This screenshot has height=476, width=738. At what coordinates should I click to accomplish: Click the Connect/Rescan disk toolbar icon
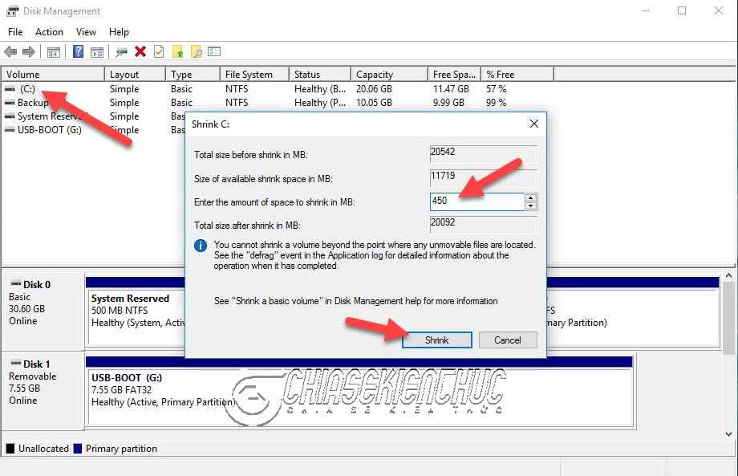121,52
